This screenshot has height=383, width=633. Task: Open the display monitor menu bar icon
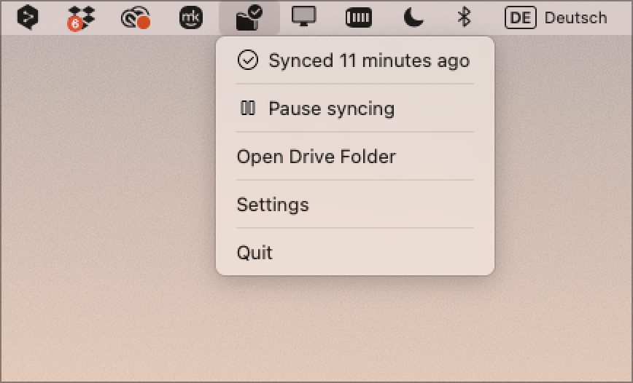pyautogui.click(x=303, y=17)
